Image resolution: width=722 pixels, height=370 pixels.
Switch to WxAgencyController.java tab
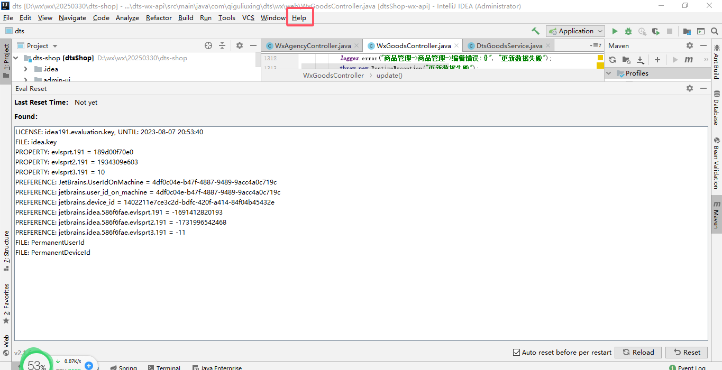click(x=313, y=46)
